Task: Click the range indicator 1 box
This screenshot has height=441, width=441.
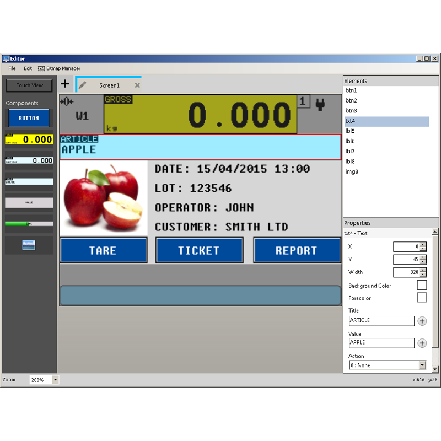Action: click(303, 101)
